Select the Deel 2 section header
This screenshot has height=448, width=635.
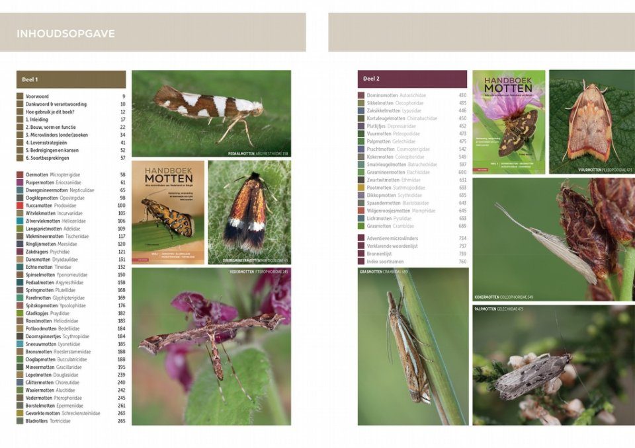[x=412, y=79]
